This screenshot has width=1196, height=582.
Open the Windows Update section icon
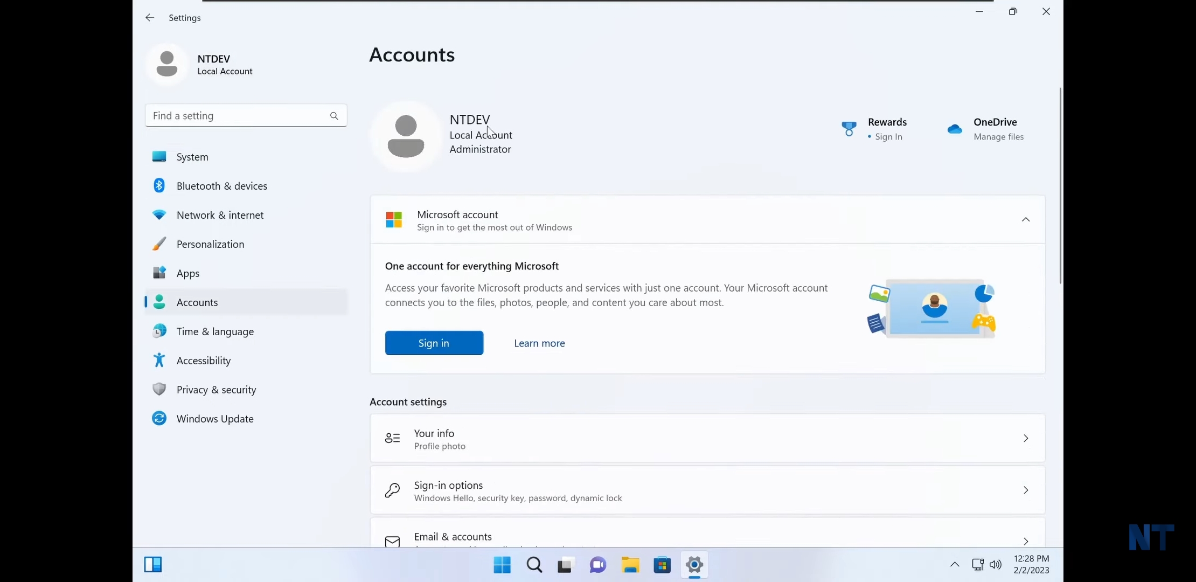(x=159, y=419)
